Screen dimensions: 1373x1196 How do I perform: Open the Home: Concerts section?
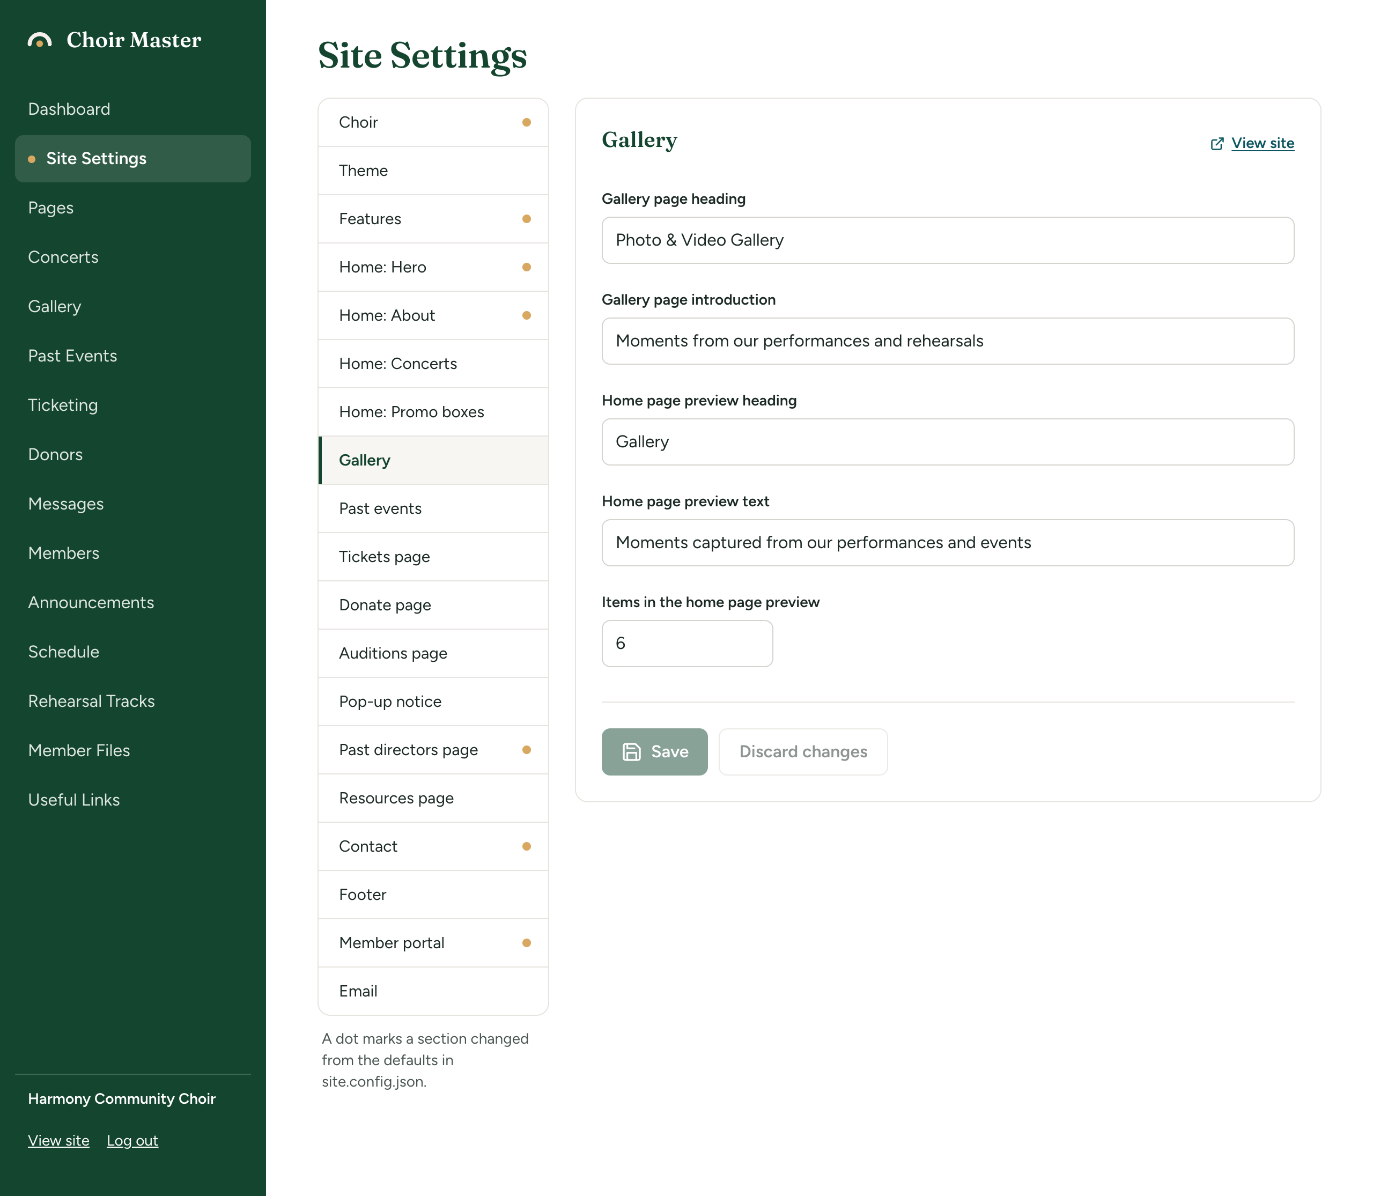tap(433, 364)
